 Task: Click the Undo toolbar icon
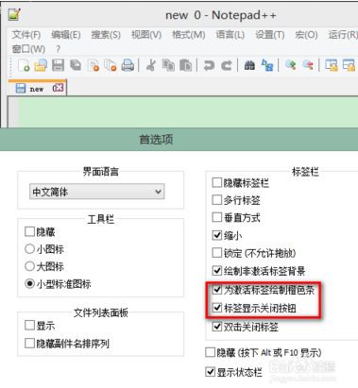[209, 65]
